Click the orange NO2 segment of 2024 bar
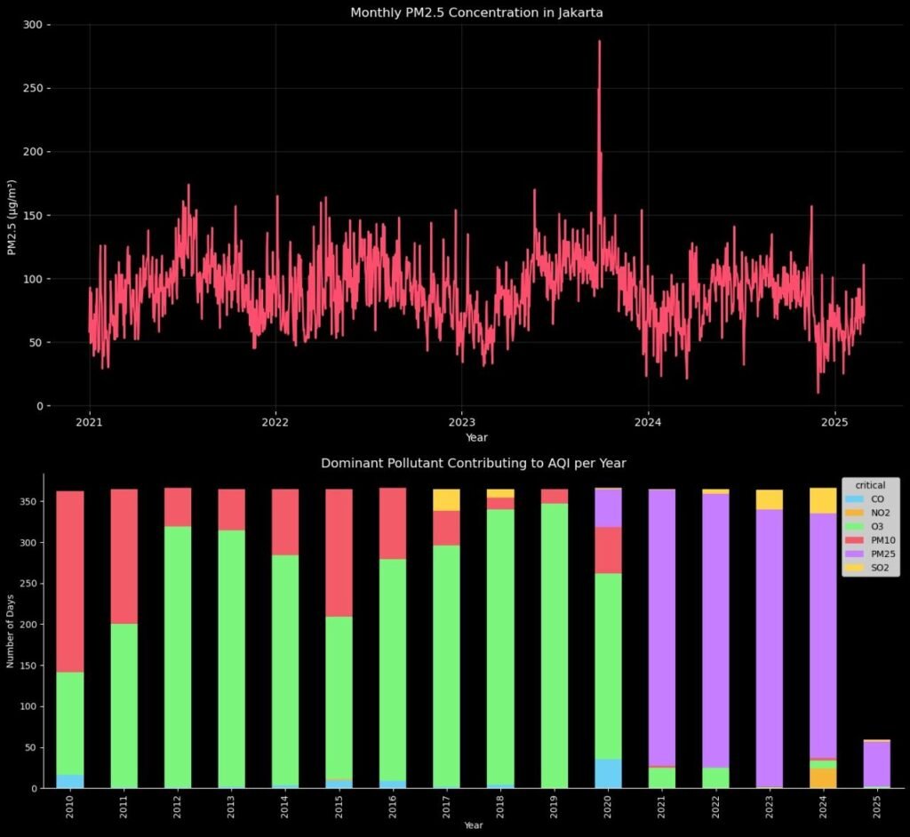 tap(823, 778)
